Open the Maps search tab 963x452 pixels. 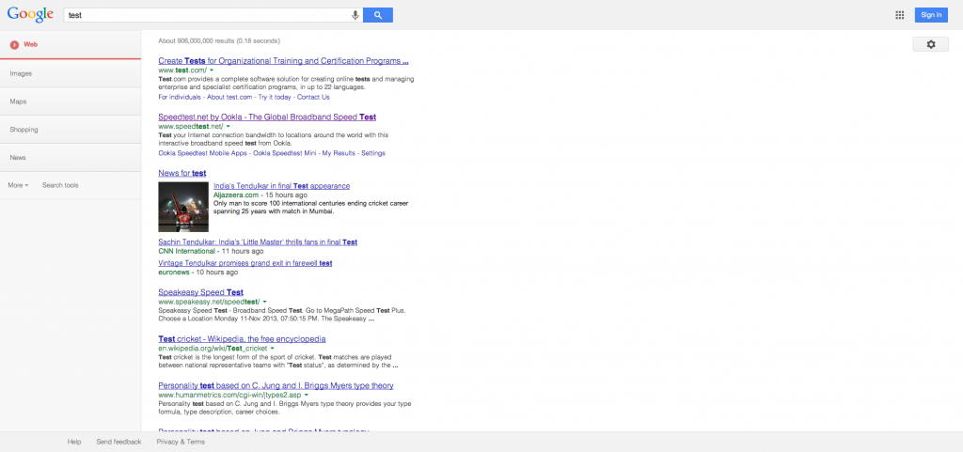[71, 101]
